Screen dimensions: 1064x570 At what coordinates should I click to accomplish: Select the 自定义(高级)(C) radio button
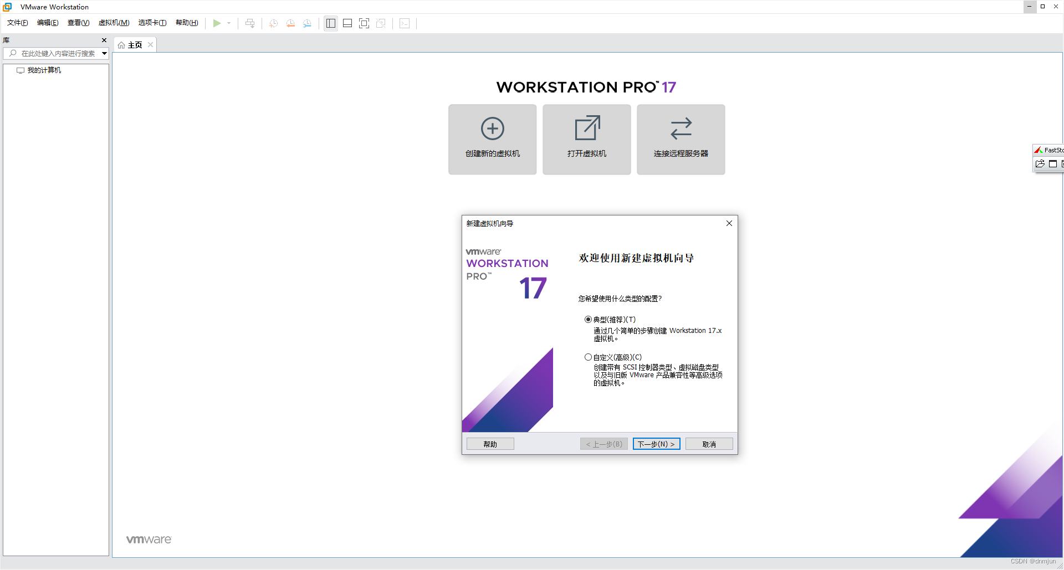coord(588,357)
